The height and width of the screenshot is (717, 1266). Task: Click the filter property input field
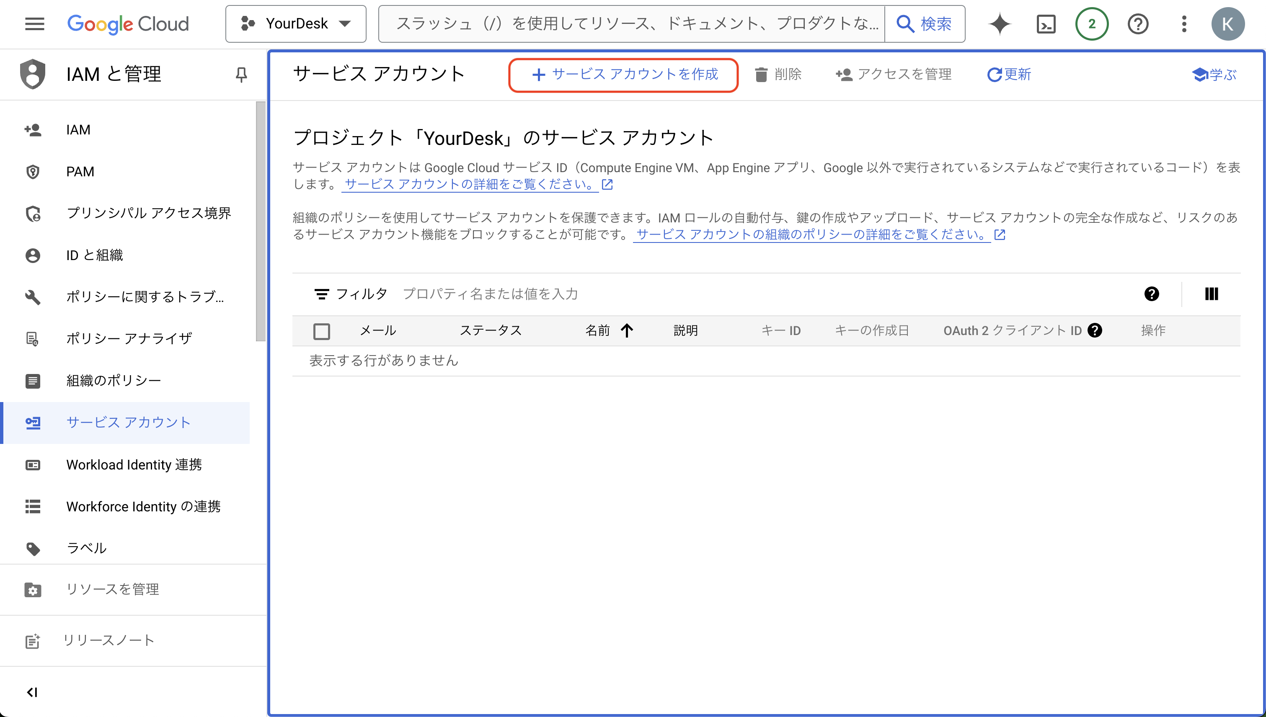click(764, 294)
